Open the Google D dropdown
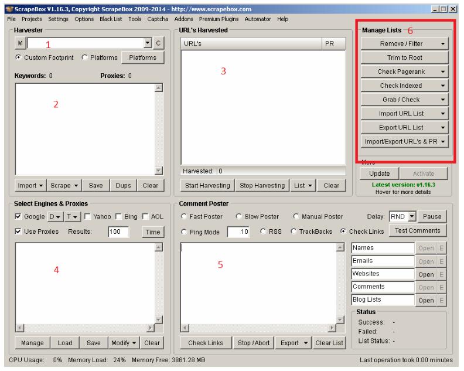 [55, 217]
